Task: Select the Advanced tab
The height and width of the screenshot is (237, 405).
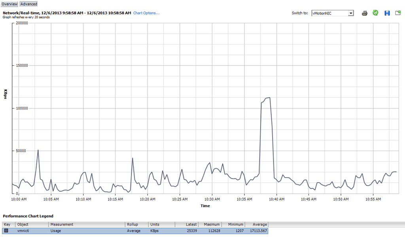Action: [x=28, y=4]
